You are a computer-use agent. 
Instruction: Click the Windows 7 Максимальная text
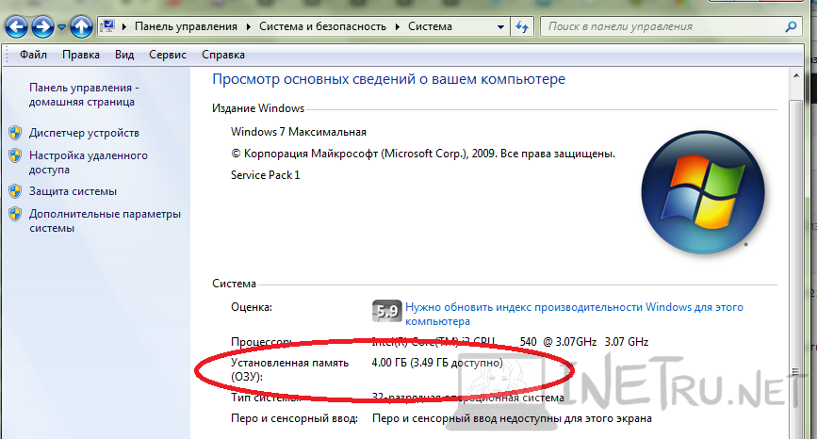point(299,132)
